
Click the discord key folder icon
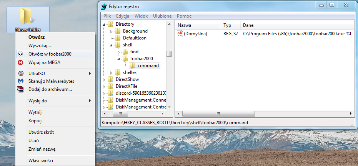click(110, 94)
